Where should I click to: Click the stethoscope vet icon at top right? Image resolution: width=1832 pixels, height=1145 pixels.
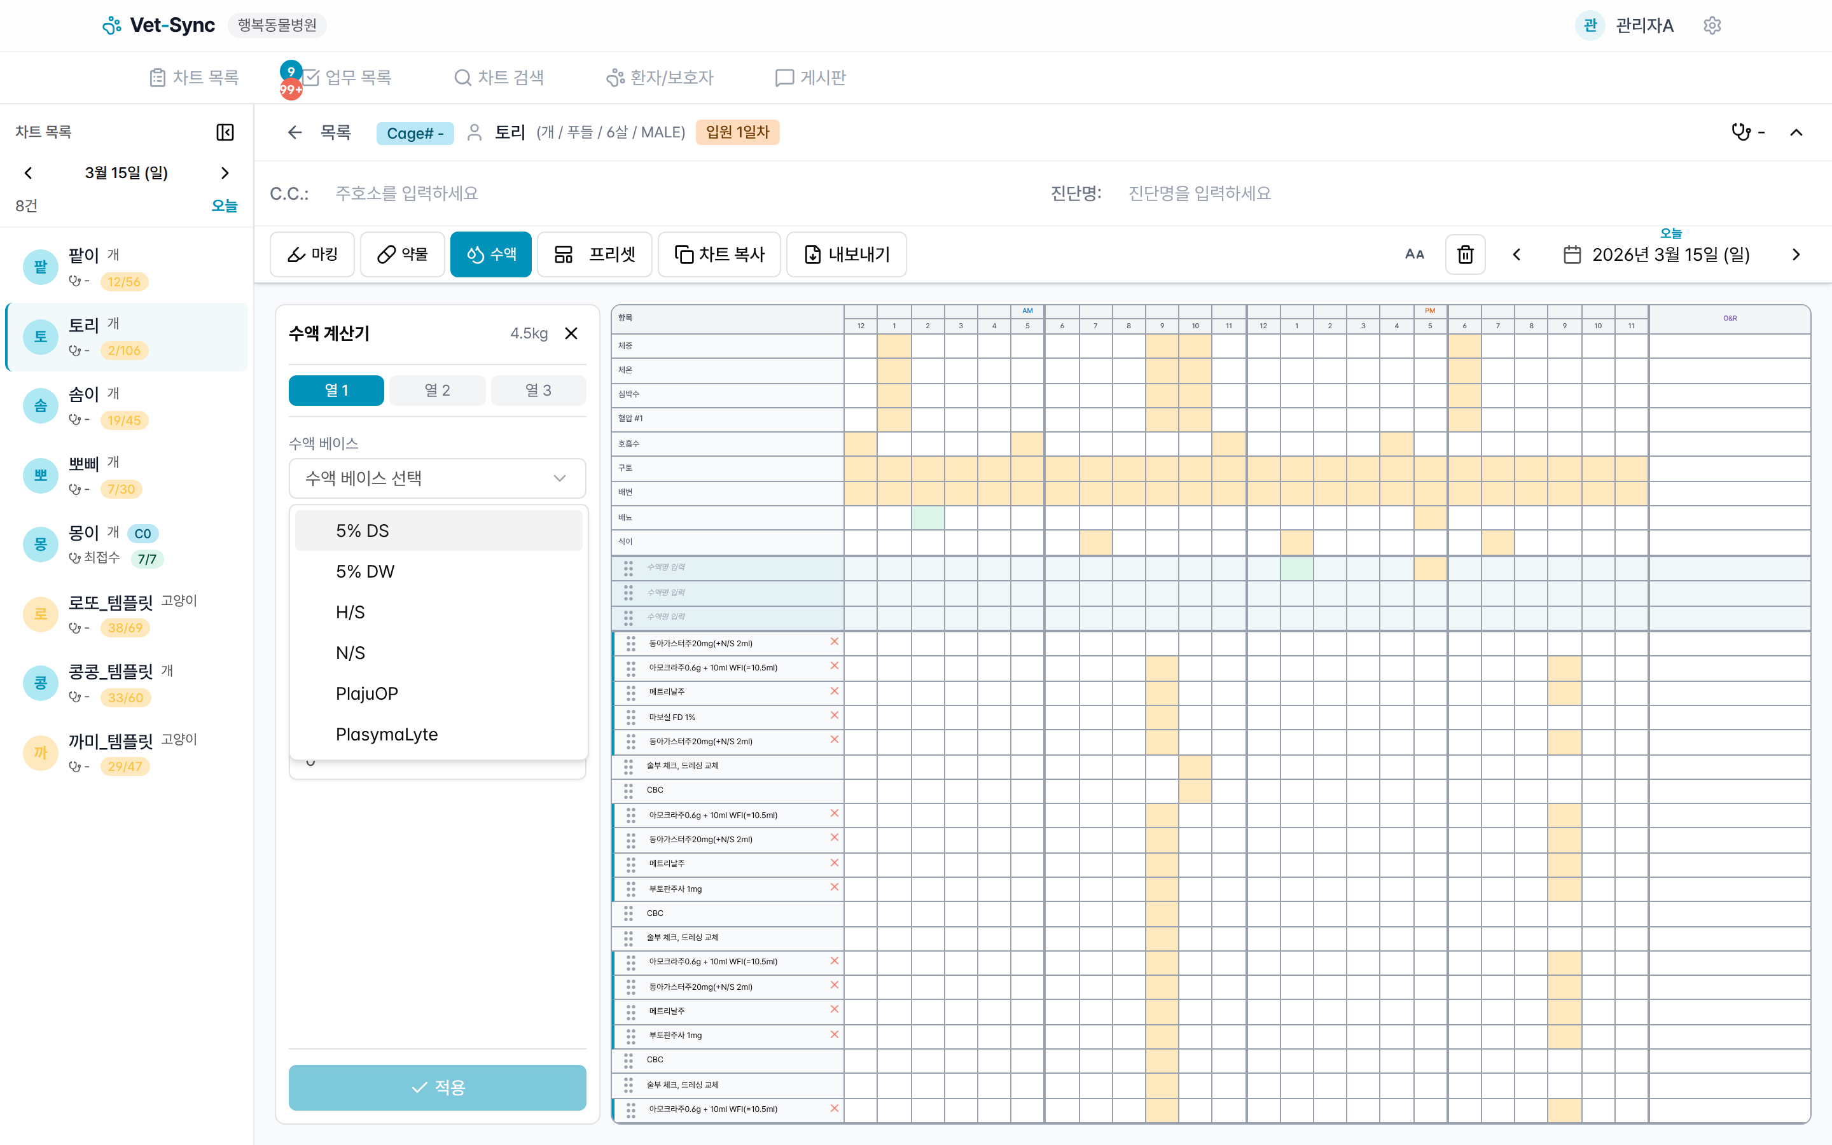tap(1740, 132)
